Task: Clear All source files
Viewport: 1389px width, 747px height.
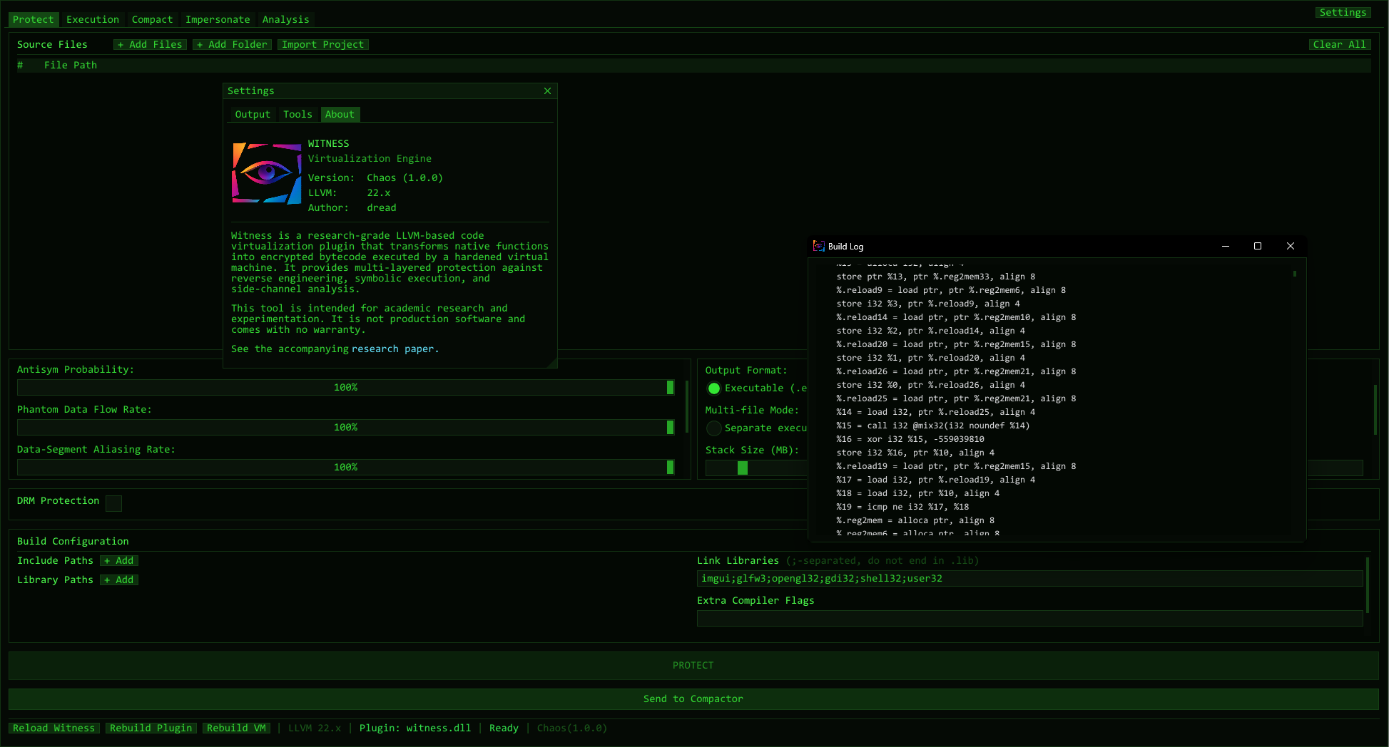Action: pos(1340,44)
